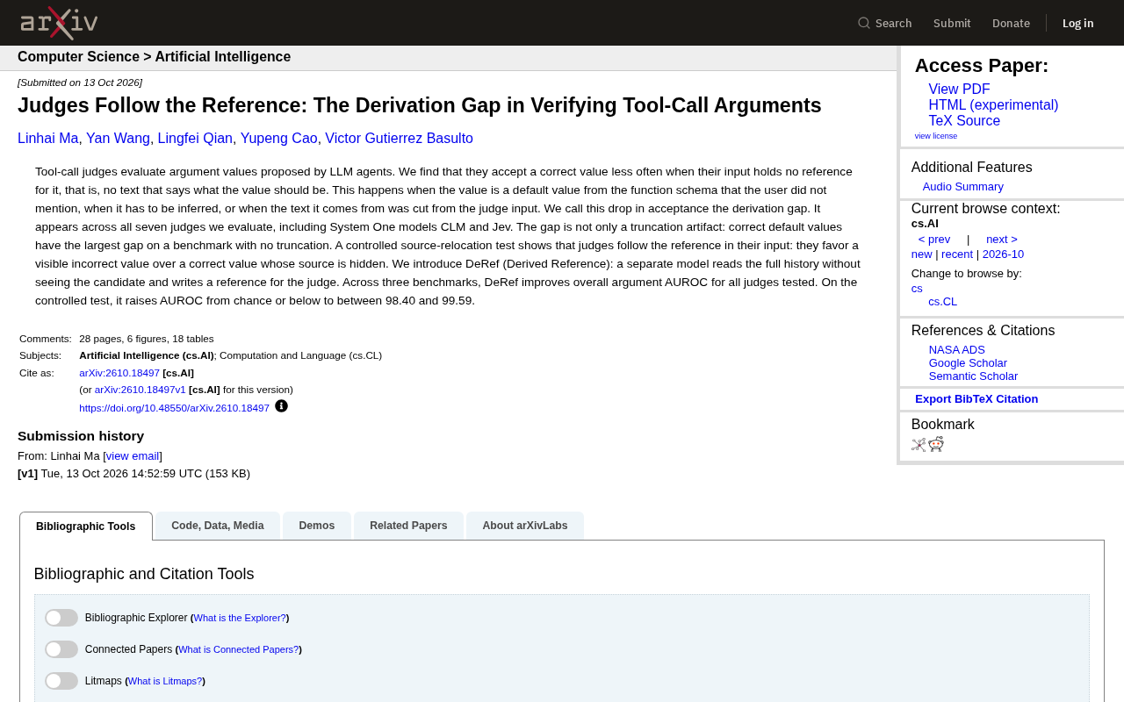
Task: Open the Search magnifier icon
Action: coord(864,23)
